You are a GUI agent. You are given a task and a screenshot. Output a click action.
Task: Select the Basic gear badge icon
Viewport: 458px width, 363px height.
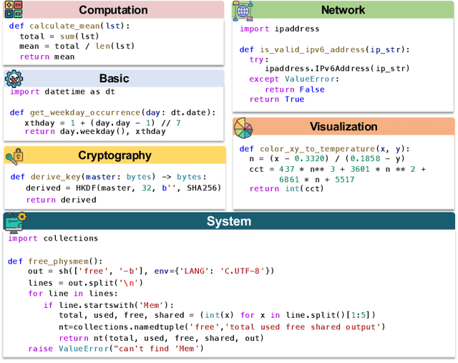click(14, 78)
